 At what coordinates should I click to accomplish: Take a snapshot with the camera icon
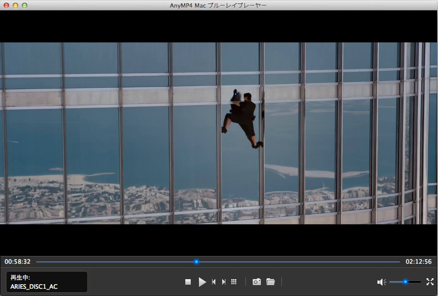coord(257,282)
